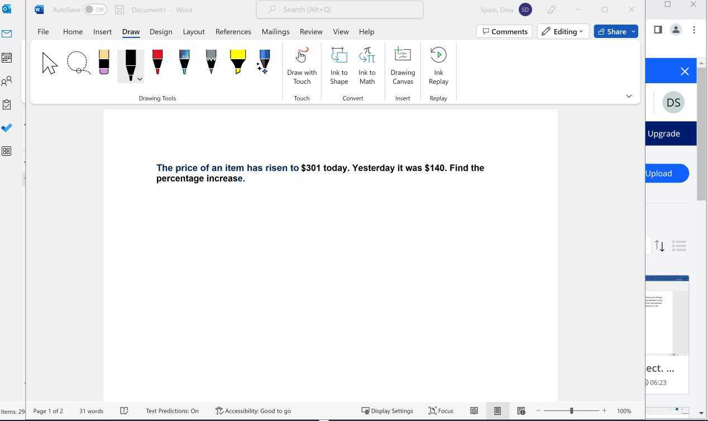Choose the Eraser tool

click(104, 62)
